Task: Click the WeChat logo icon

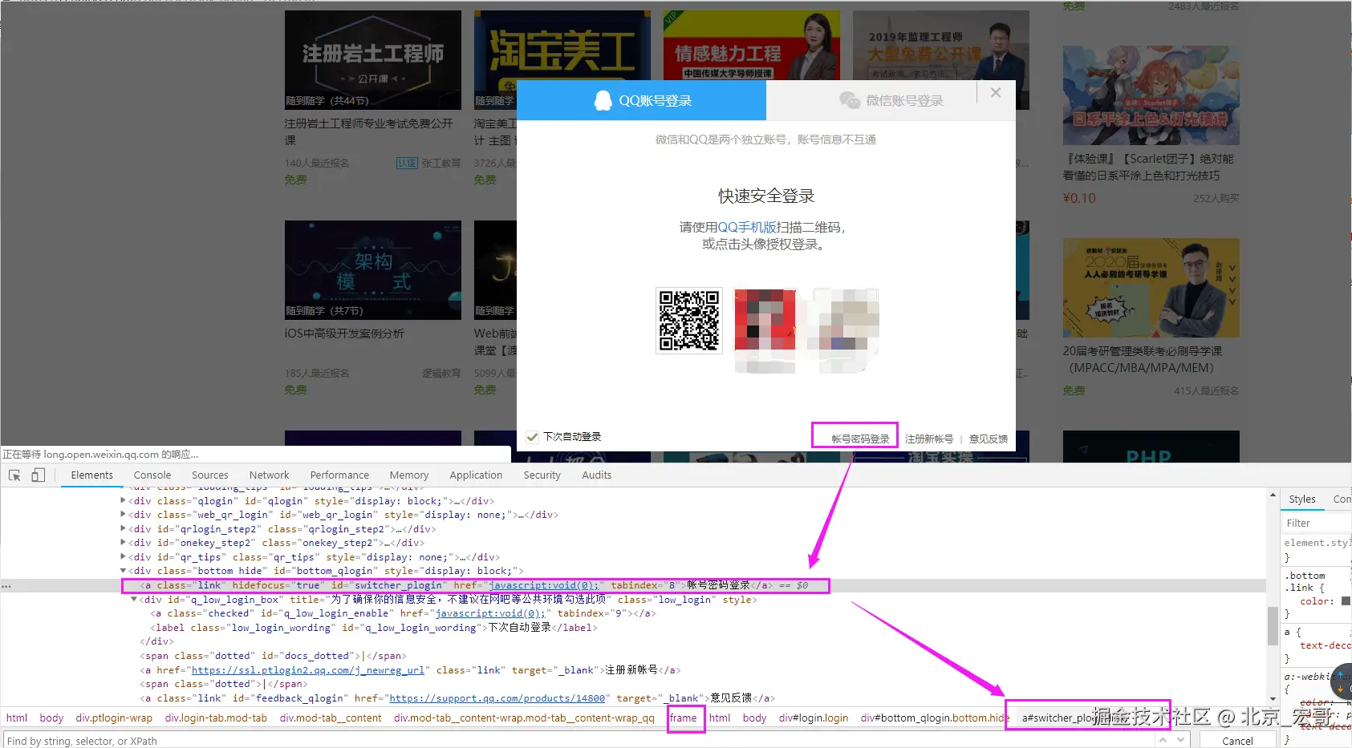Action: coord(850,100)
